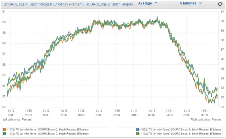This screenshot has height=139, width=226.
Task: Click olive green swatch for i-1132c7f0 sqs-1 legend
Action: click(x=137, y=134)
